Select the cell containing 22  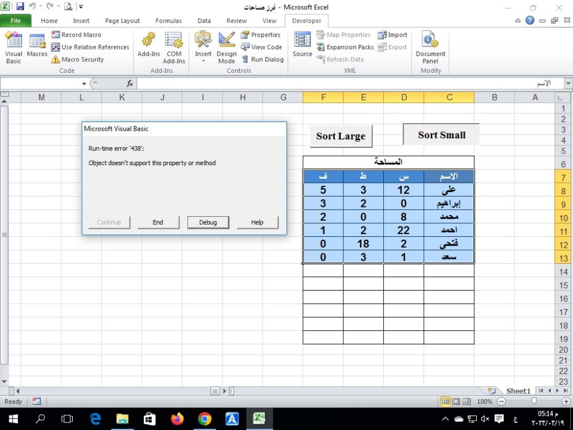[404, 230]
